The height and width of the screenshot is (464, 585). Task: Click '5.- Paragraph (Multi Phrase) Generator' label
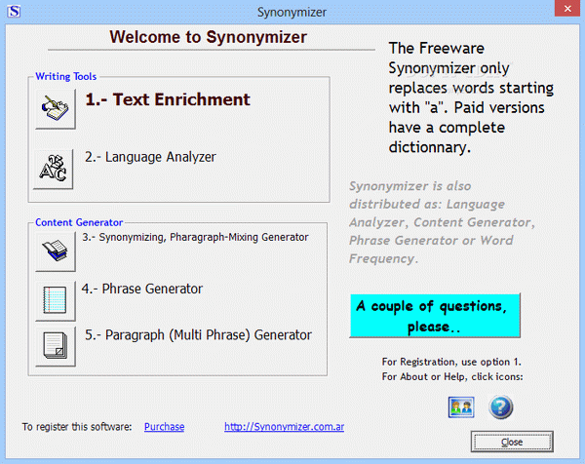pos(198,335)
